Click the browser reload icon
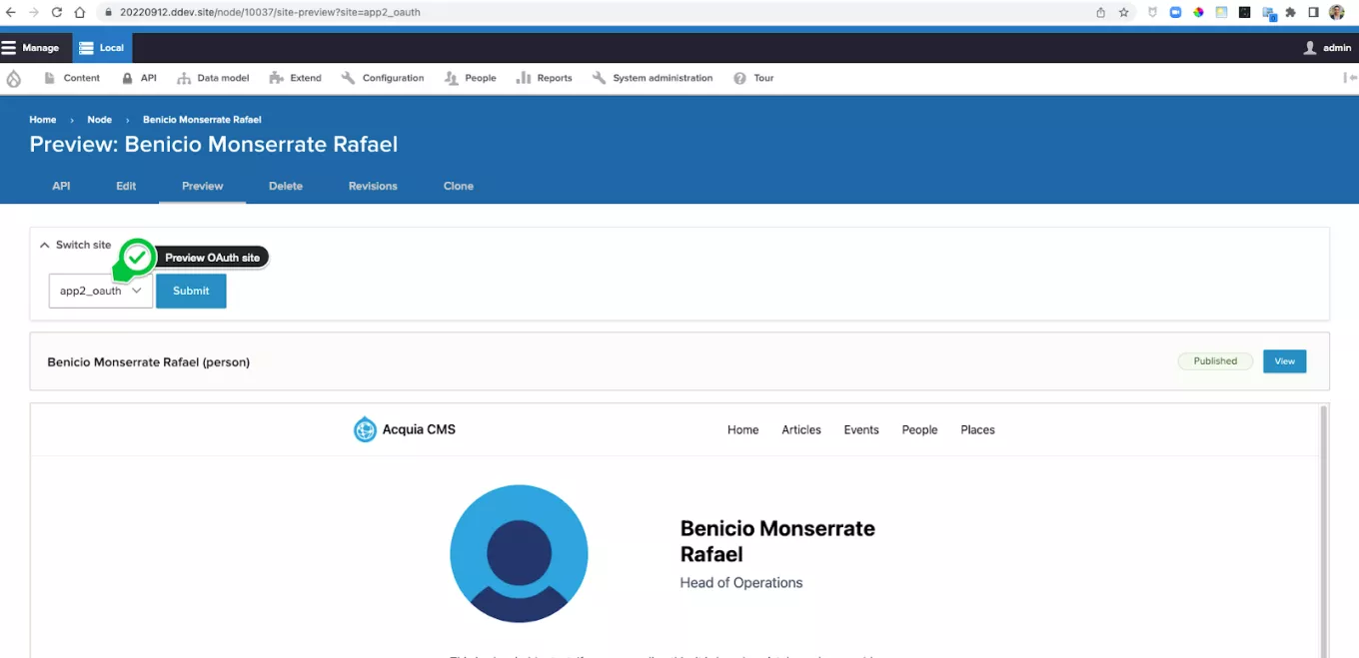 coord(56,13)
